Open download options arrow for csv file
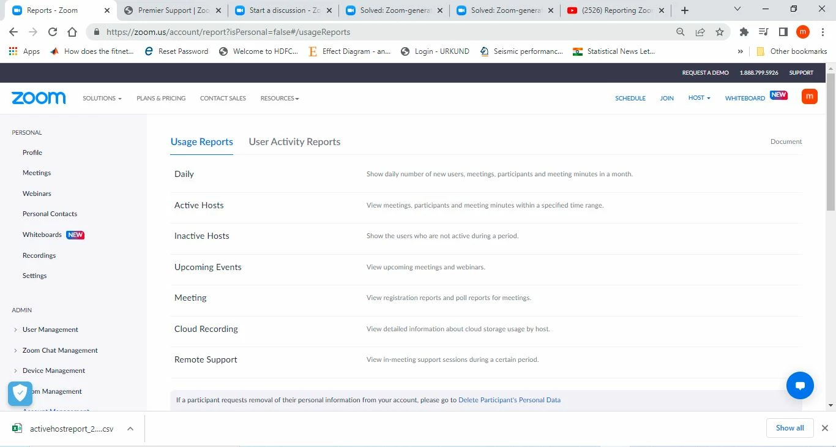This screenshot has height=447, width=836. coord(130,429)
